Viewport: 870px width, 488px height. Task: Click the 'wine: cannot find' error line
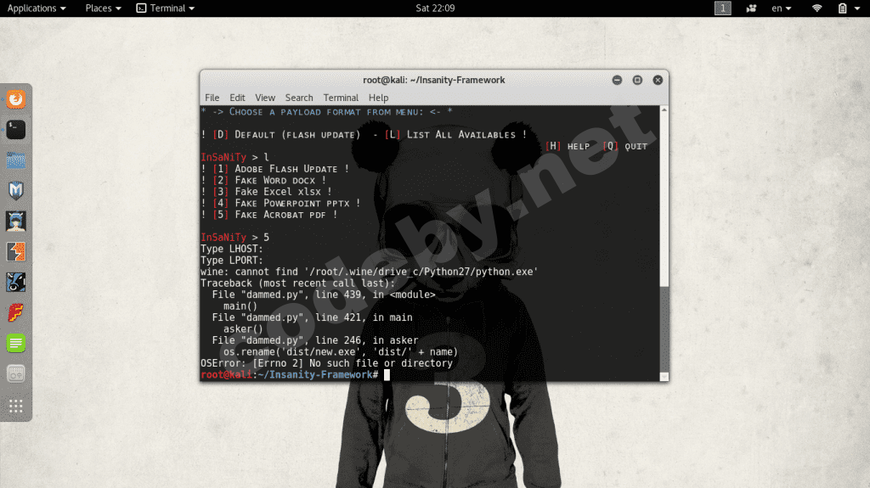369,272
